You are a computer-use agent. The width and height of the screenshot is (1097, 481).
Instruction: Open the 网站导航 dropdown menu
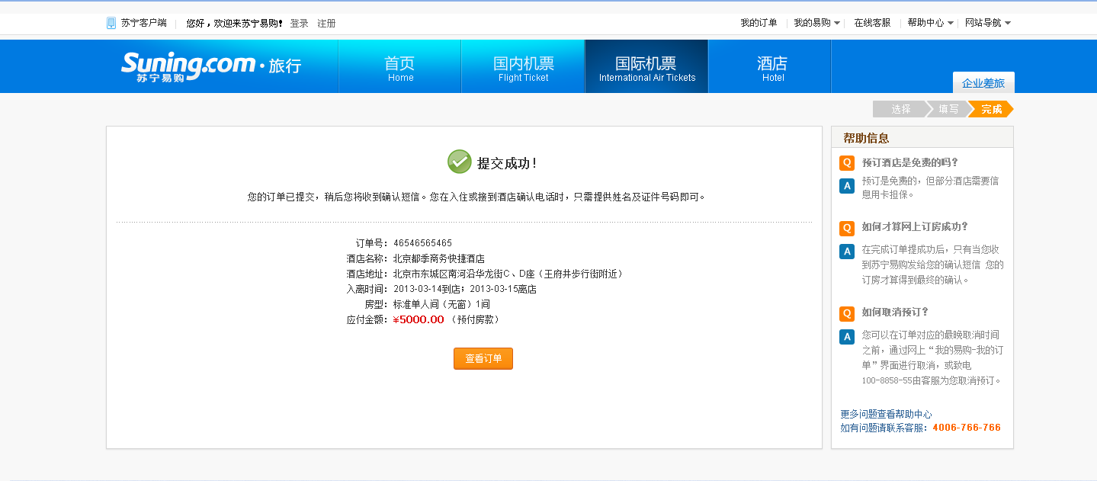click(988, 23)
